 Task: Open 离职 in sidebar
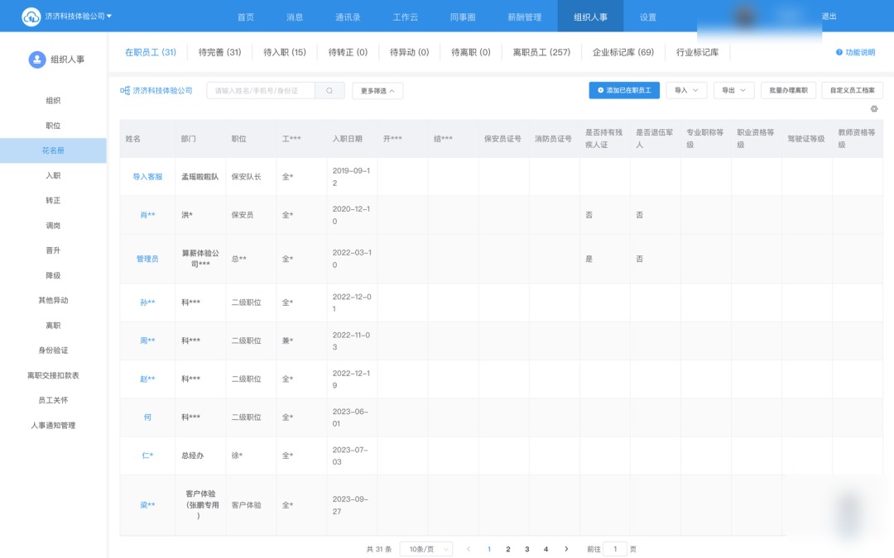click(53, 325)
